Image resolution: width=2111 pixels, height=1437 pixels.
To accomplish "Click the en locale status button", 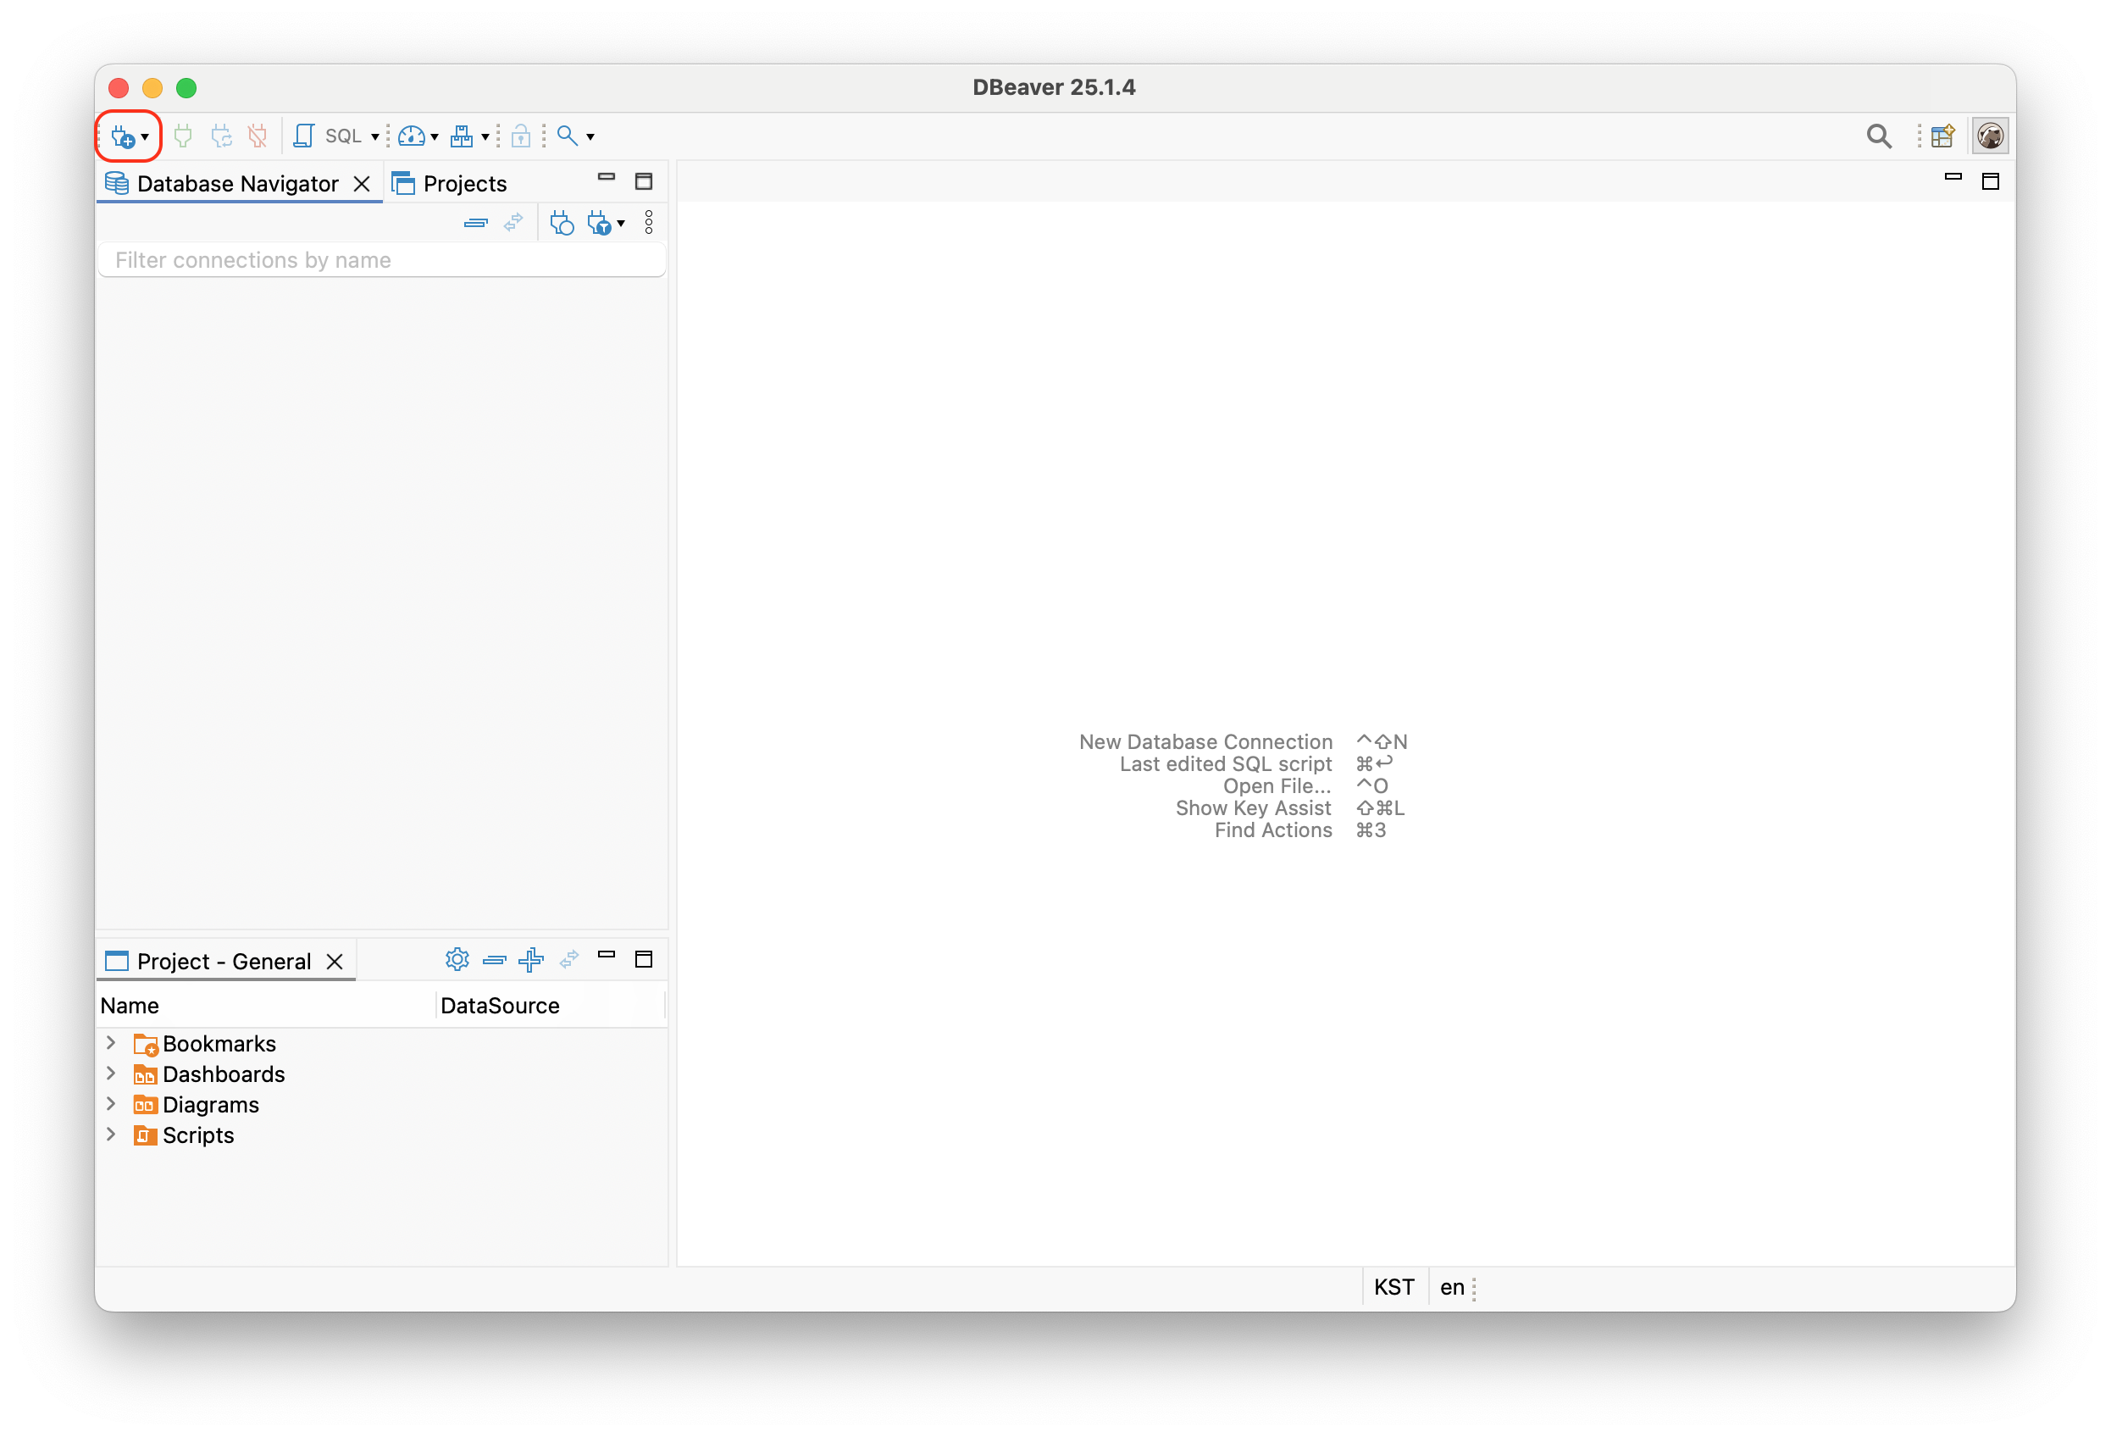I will pos(1452,1287).
